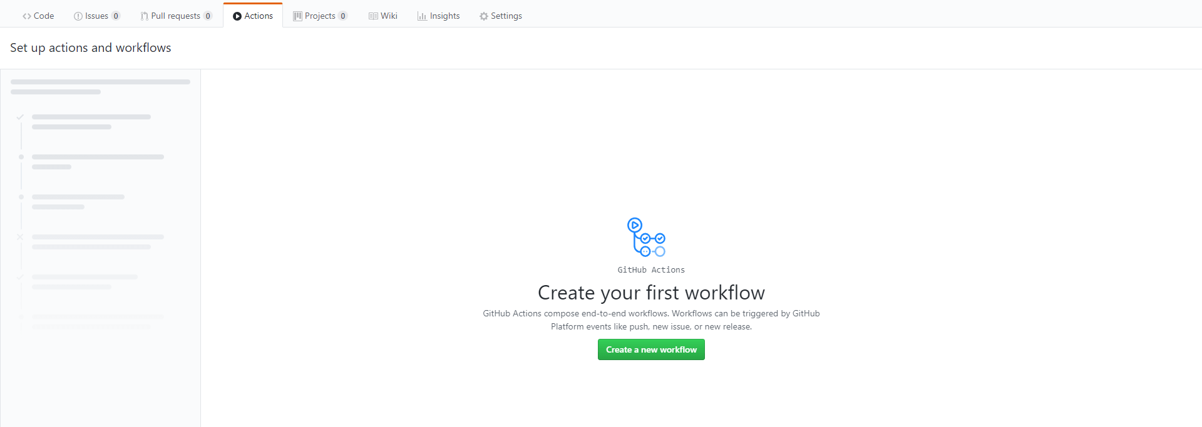Click the Settings gear icon
1202x427 pixels.
(x=484, y=16)
